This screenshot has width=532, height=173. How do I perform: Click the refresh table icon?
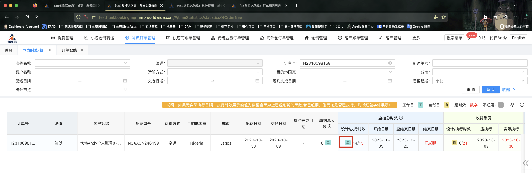click(522, 105)
